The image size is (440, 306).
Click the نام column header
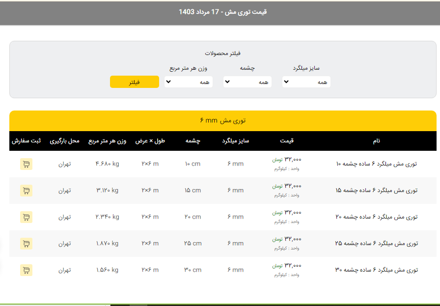(x=376, y=141)
